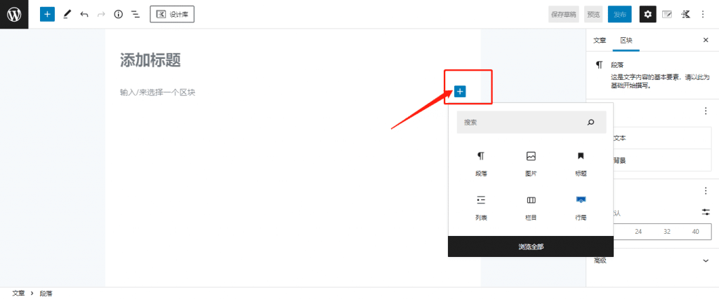Image resolution: width=719 pixels, height=299 pixels.
Task: Insert a 列表 list block
Action: (x=481, y=208)
